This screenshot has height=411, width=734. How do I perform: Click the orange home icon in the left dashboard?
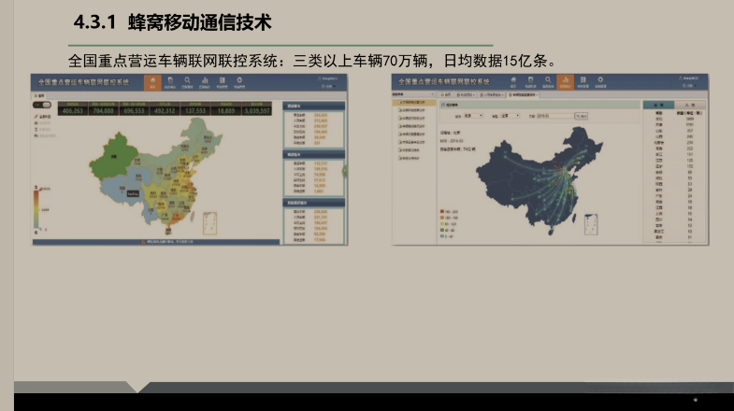(x=152, y=82)
